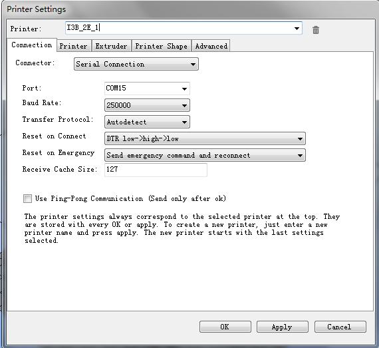Switch to the Extruder tab
The image size is (379, 348).
point(111,46)
